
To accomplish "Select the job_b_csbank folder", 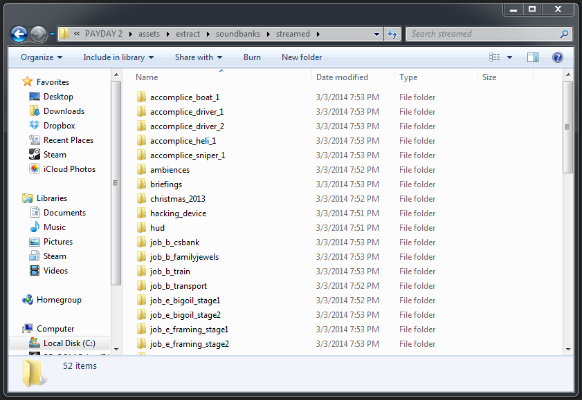I will click(x=175, y=242).
